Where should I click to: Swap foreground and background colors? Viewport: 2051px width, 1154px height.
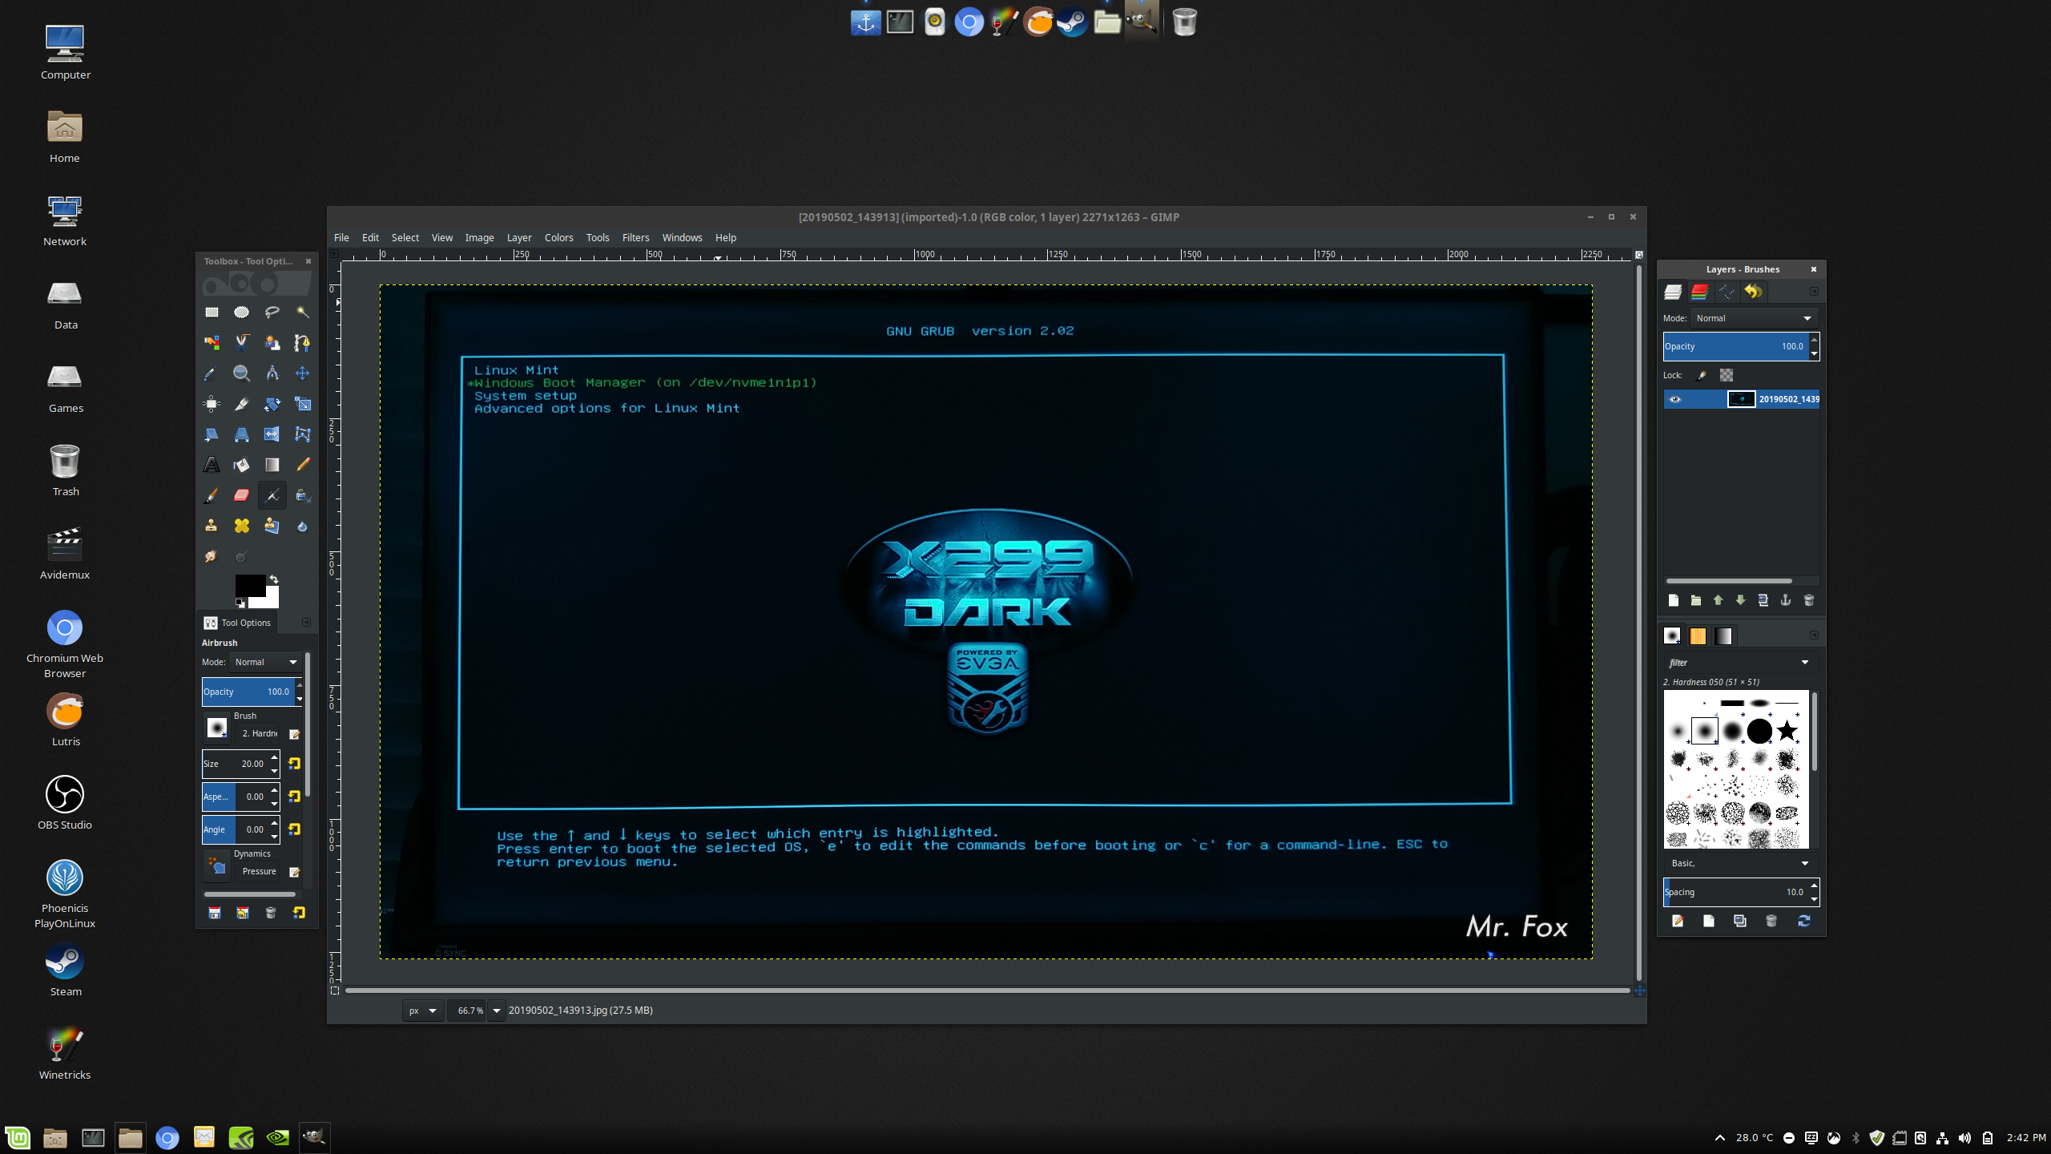click(x=274, y=579)
